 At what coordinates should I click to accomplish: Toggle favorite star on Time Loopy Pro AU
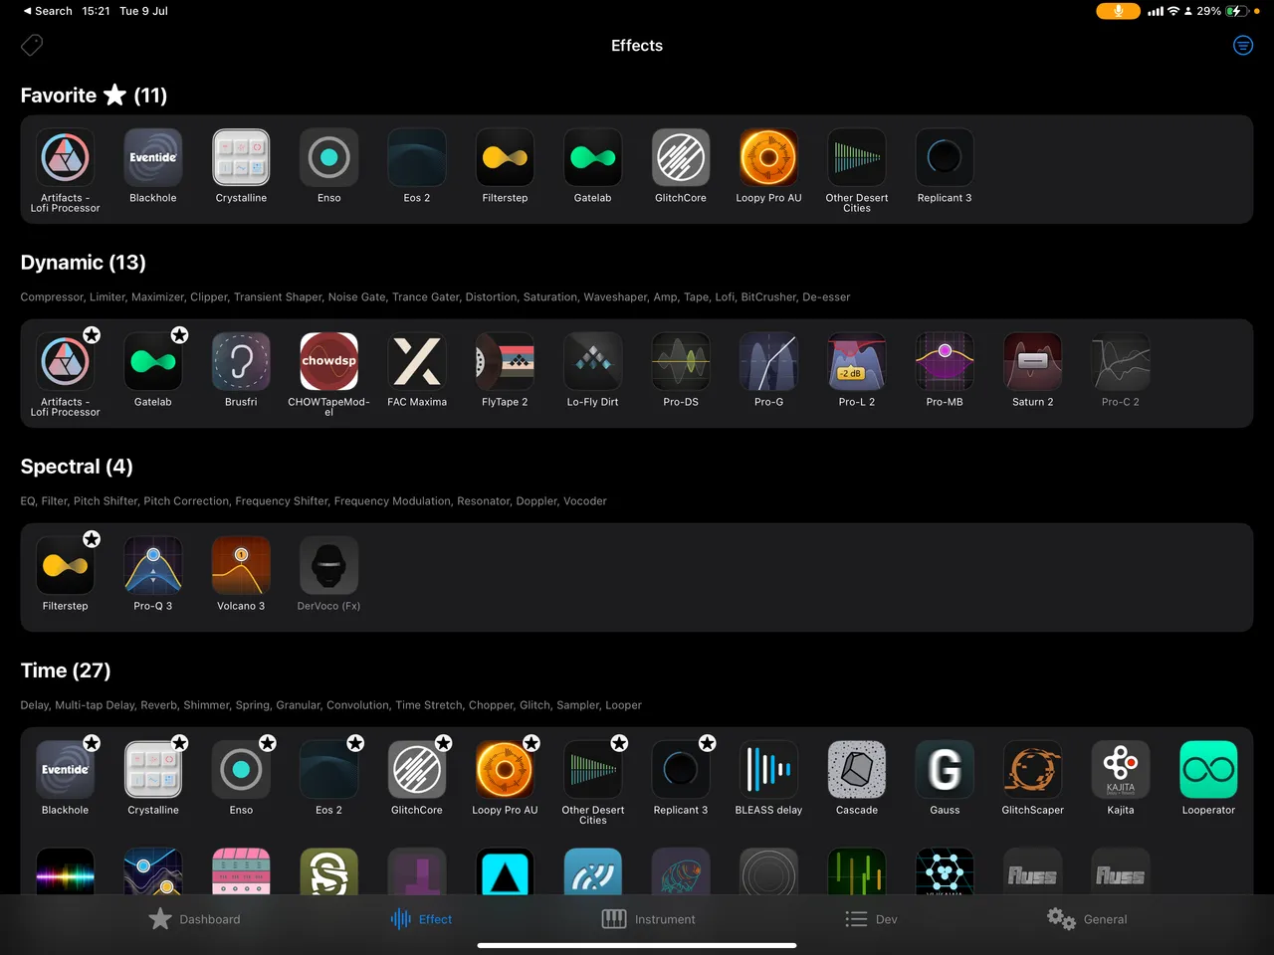(x=531, y=743)
